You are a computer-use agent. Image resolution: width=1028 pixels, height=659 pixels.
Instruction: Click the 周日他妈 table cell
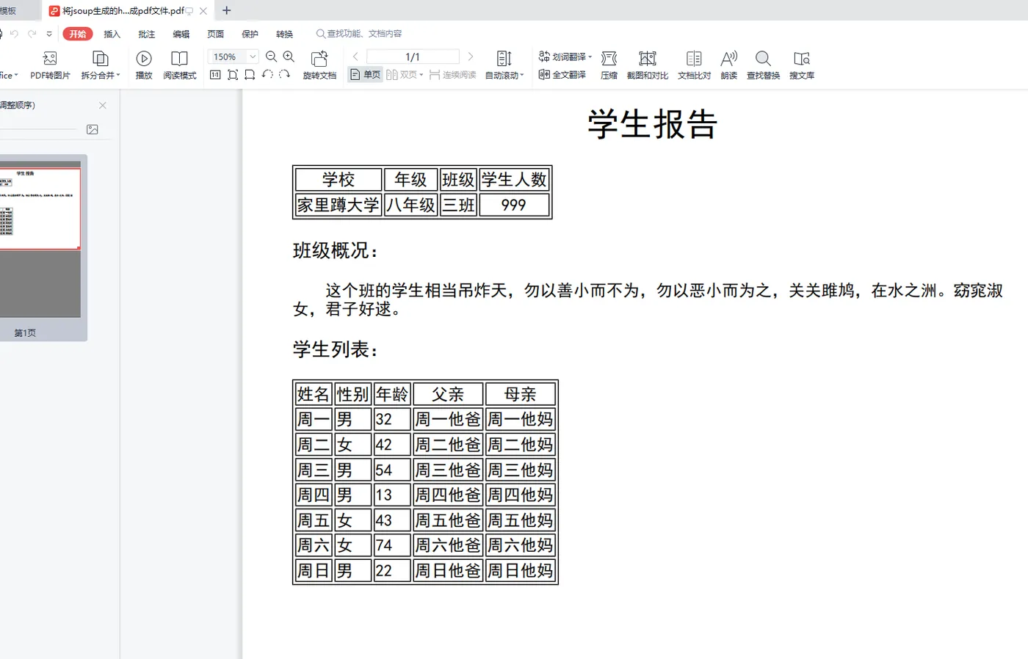point(521,570)
